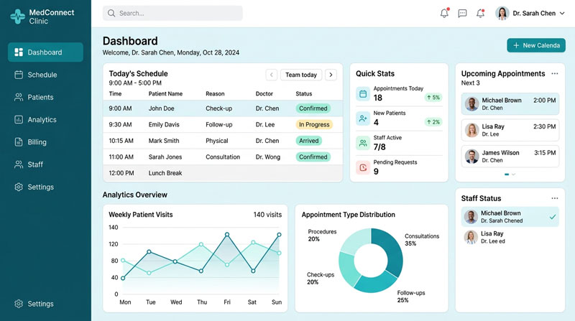Click the 2% increase badge
Screen dimensions: 575x321
click(x=433, y=122)
